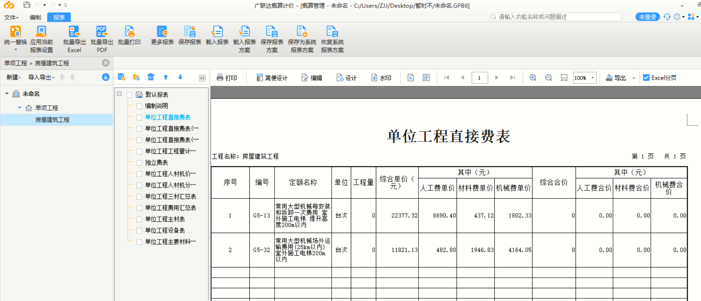
Task: Open the 新建 dropdown
Action: coord(14,77)
